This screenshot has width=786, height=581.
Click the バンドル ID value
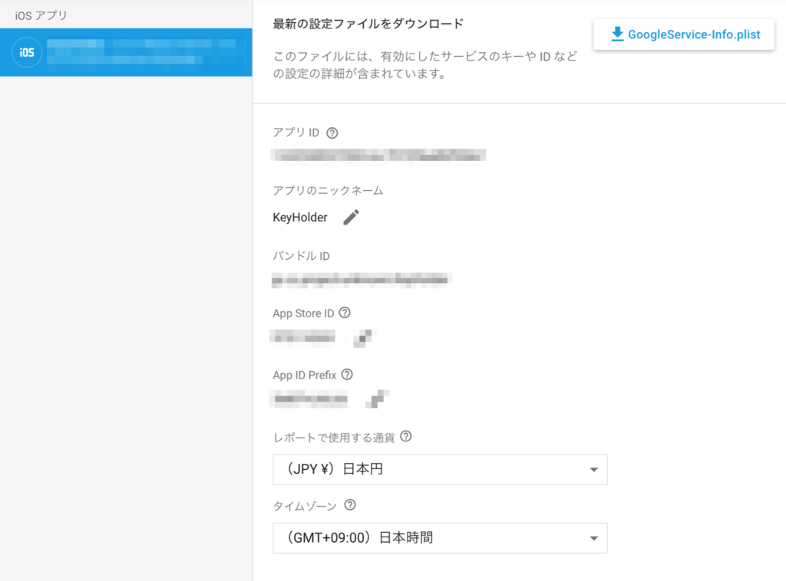coord(361,278)
